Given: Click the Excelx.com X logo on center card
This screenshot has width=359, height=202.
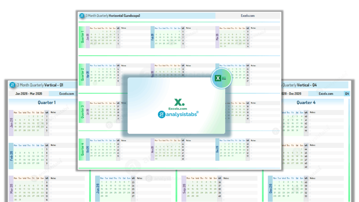Looking at the screenshot, I should pyautogui.click(x=178, y=103).
